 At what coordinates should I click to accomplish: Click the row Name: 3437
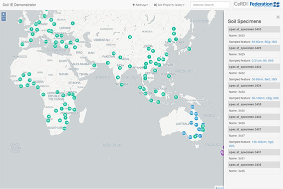254,135
